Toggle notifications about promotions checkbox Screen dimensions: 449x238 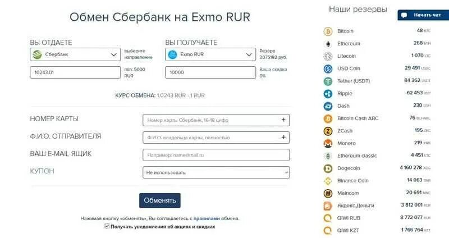point(107,226)
